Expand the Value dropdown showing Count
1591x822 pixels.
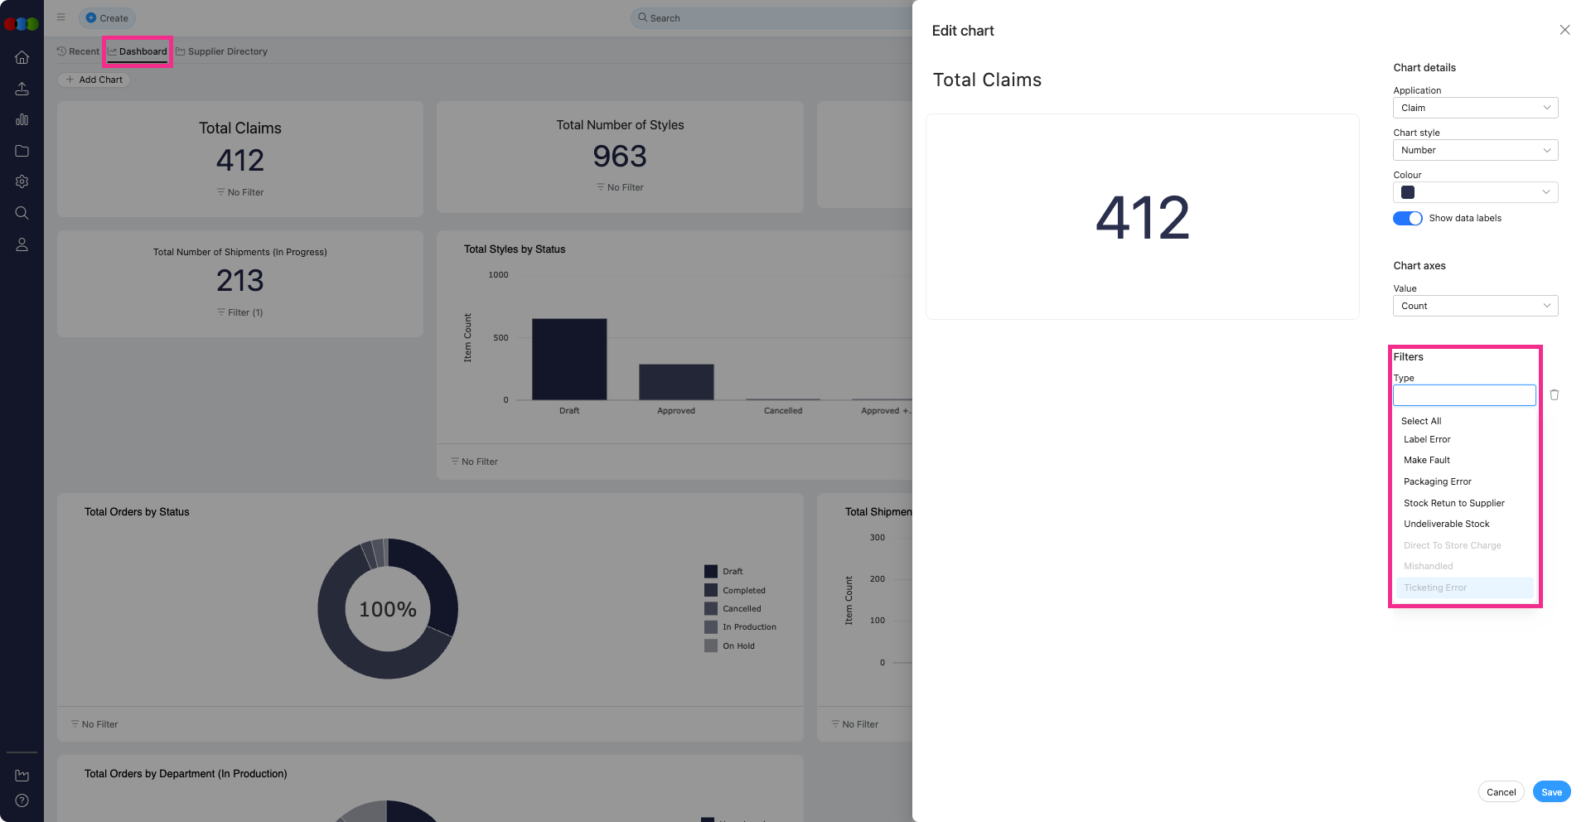[1475, 306]
